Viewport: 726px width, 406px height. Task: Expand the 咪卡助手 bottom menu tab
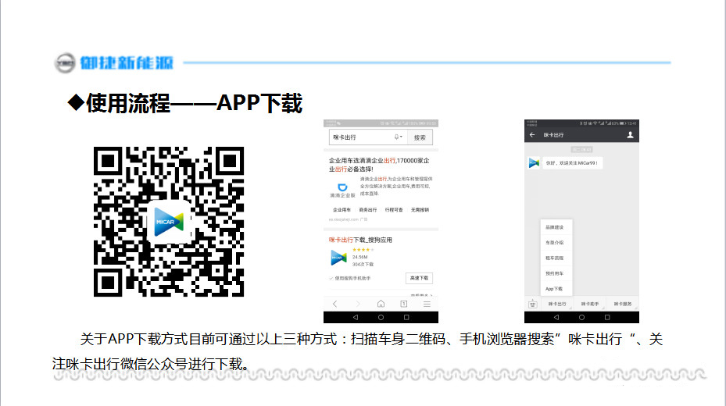point(590,304)
